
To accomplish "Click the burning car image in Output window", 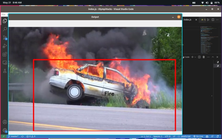I will [95, 79].
